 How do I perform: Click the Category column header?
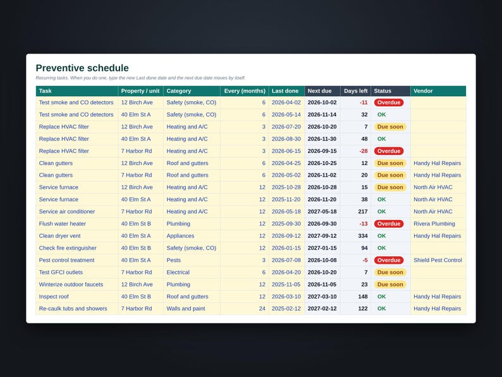[x=192, y=91]
